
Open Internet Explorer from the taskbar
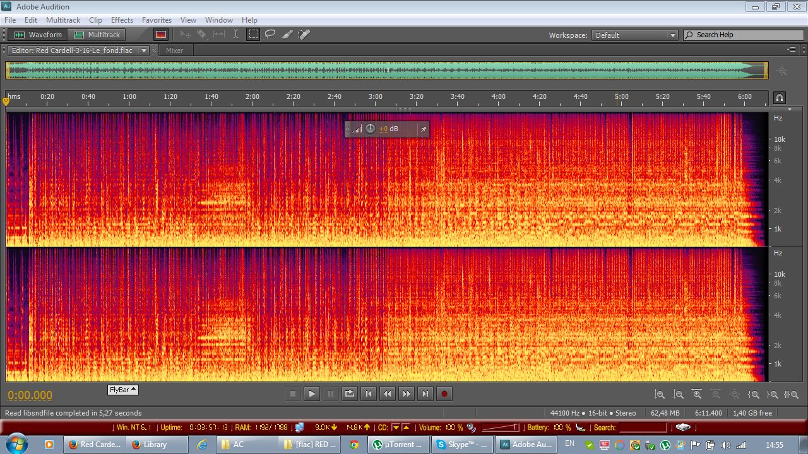(x=202, y=445)
